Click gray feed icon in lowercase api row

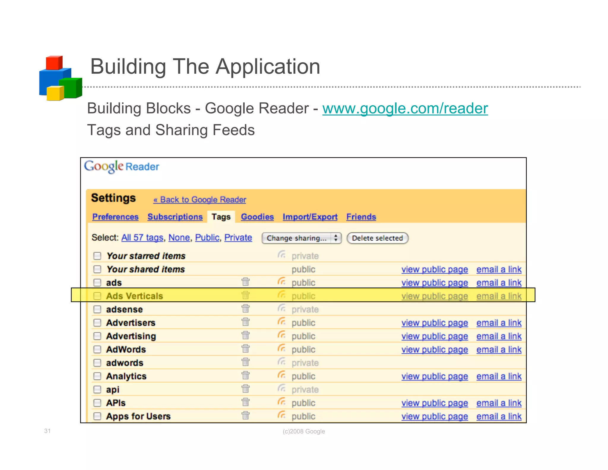[x=281, y=388]
